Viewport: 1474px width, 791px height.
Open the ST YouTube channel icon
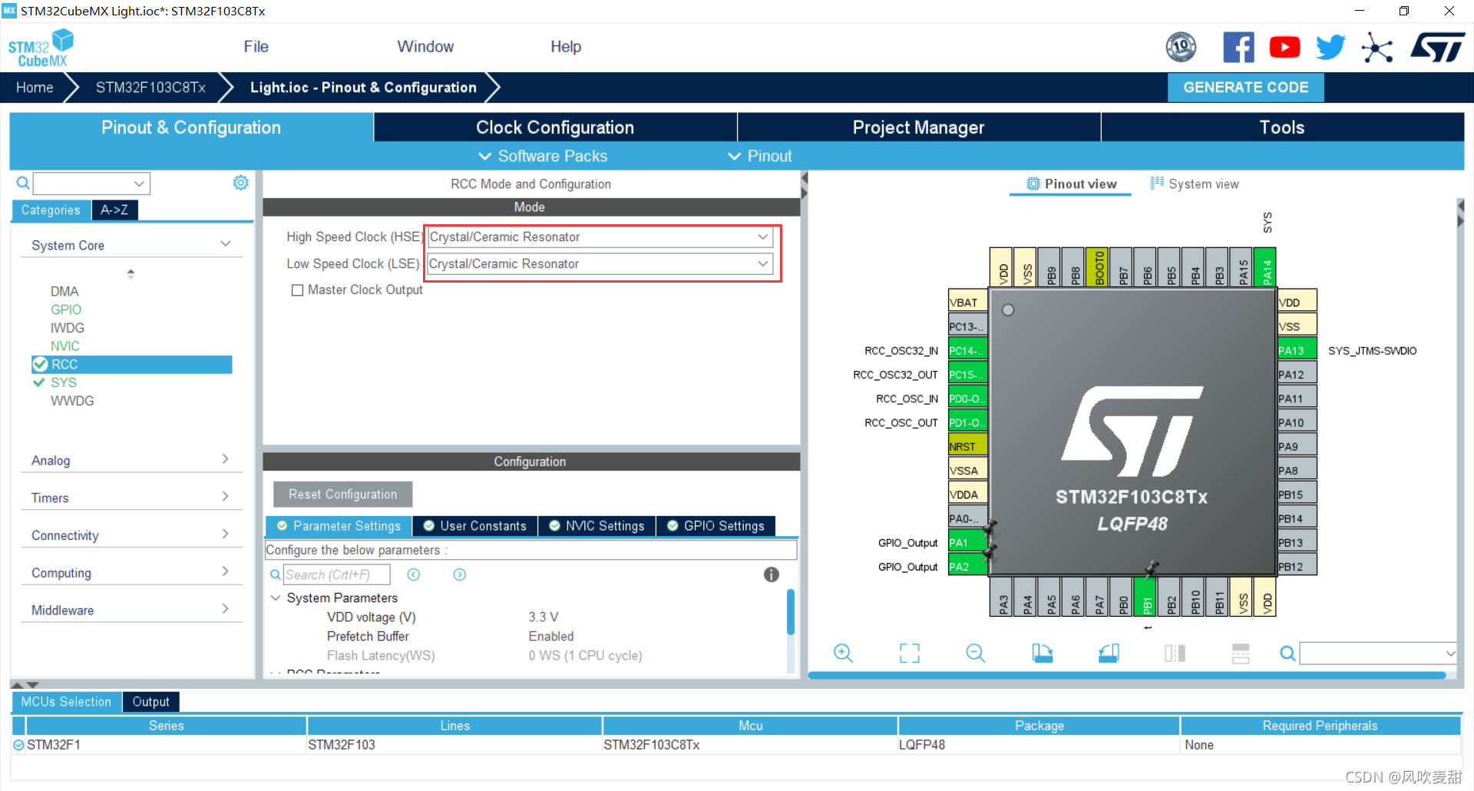[1284, 48]
